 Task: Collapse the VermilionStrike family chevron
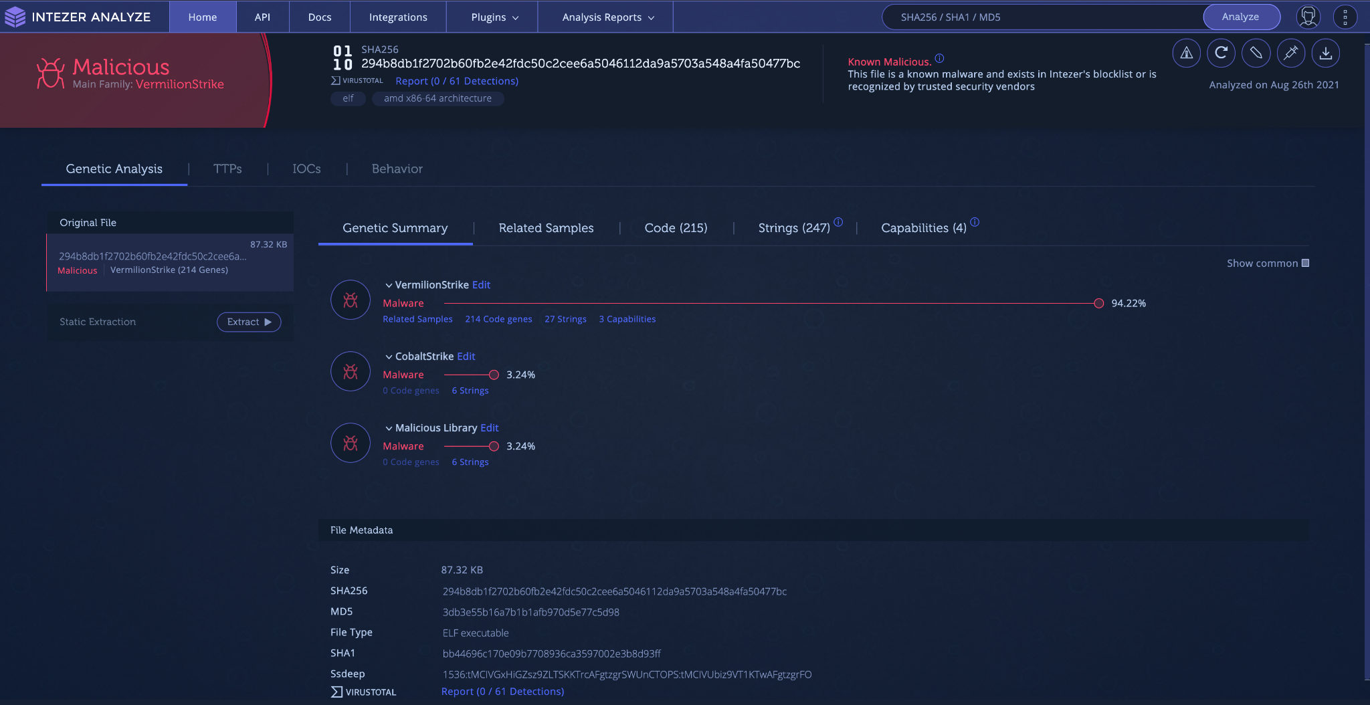(389, 286)
